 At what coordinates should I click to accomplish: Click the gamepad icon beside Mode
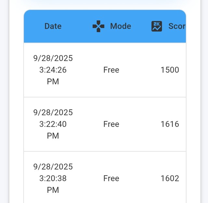click(x=98, y=26)
